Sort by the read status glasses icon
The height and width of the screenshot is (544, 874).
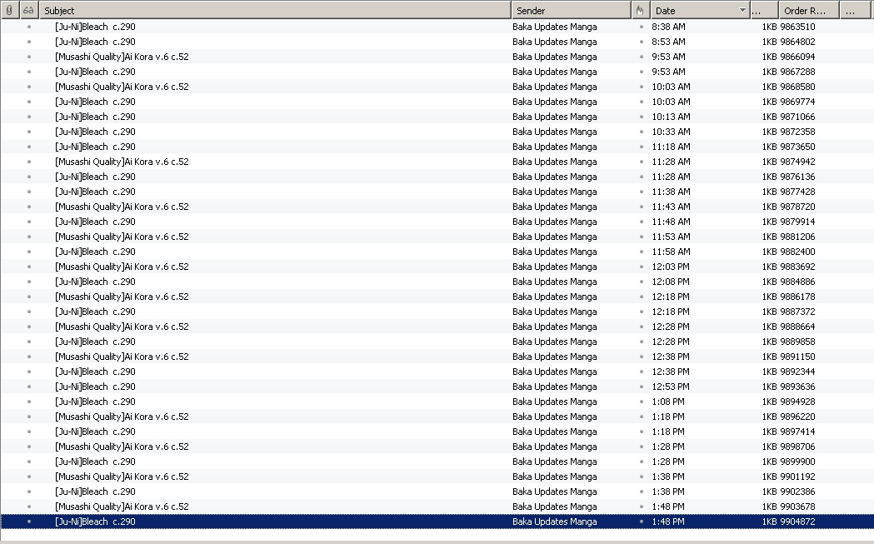28,10
